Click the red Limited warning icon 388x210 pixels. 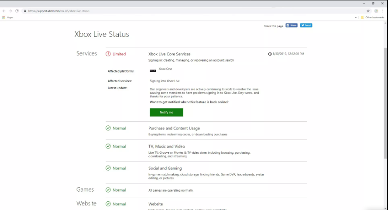pyautogui.click(x=108, y=54)
